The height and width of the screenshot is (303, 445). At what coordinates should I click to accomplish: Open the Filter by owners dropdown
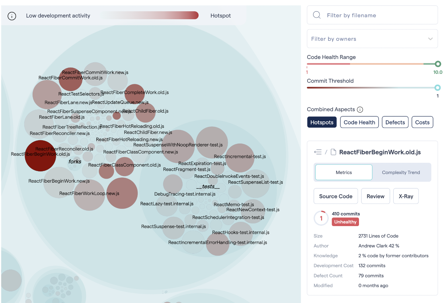coord(372,39)
